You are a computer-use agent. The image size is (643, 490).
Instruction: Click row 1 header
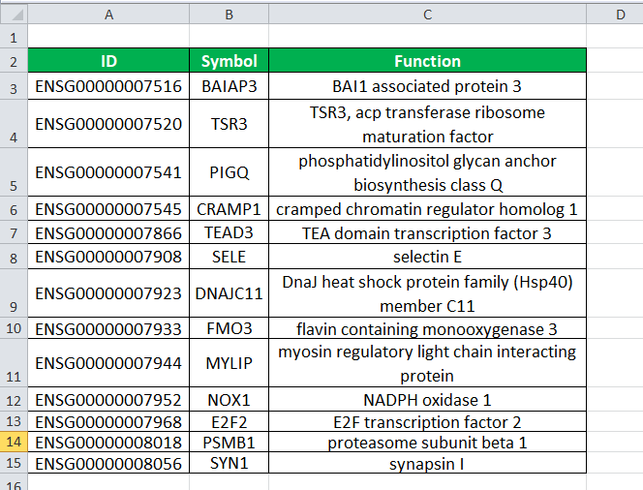[14, 38]
